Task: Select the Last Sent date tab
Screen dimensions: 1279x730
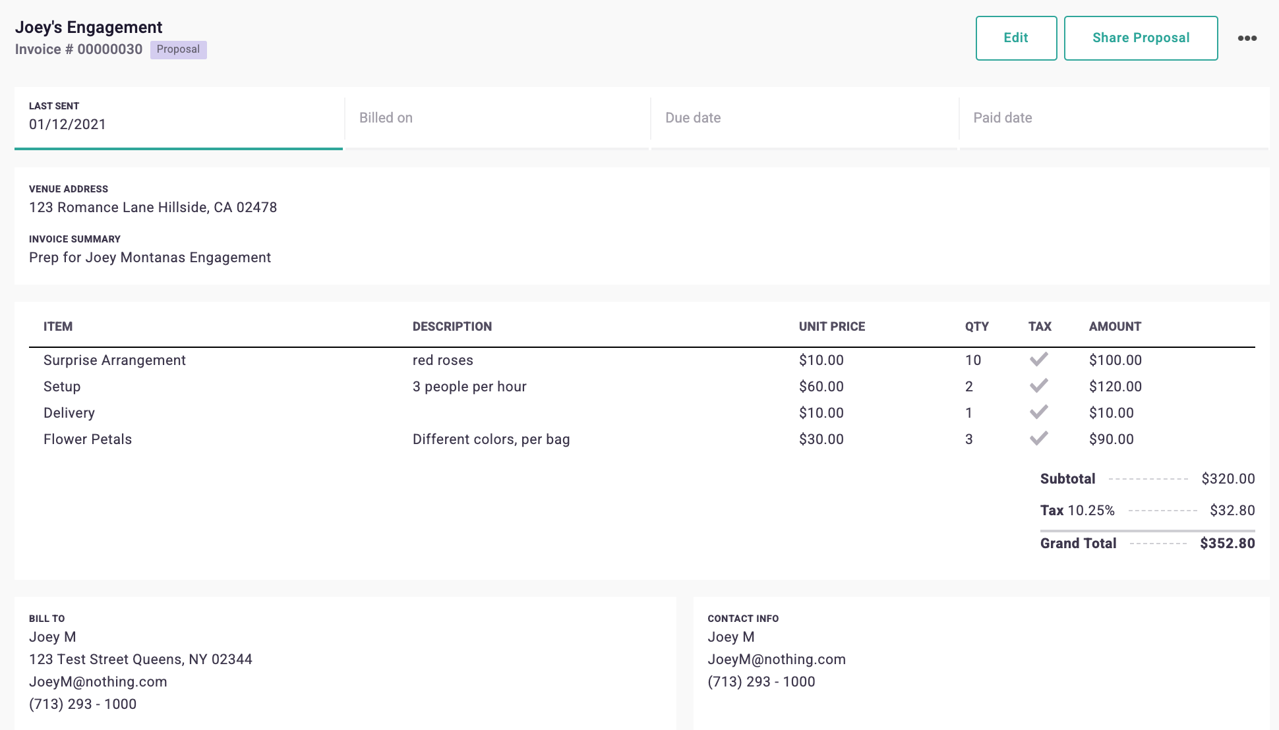Action: [179, 117]
